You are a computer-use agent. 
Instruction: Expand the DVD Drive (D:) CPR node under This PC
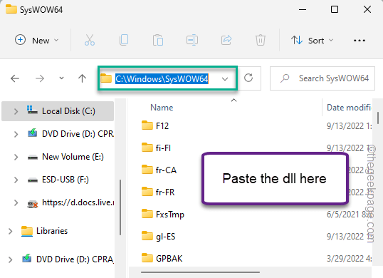[16, 134]
